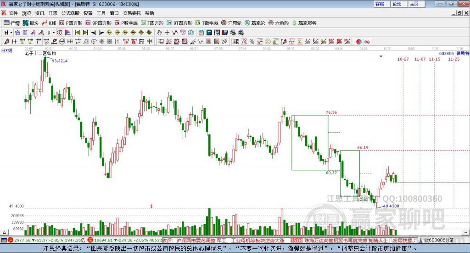This screenshot has width=470, height=253.
Task: Open the calendar icon in toolbar
Action: (x=201, y=33)
